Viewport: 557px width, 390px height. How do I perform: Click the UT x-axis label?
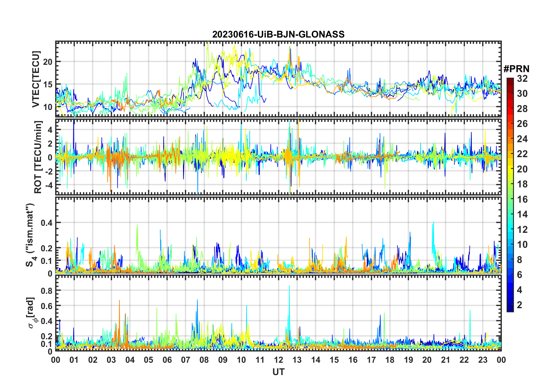click(x=278, y=372)
